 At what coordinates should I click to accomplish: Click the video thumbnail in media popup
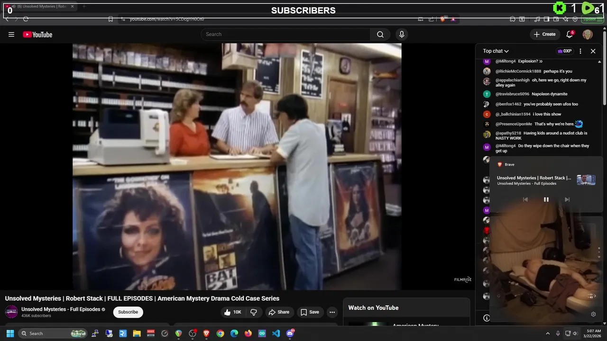[586, 180]
